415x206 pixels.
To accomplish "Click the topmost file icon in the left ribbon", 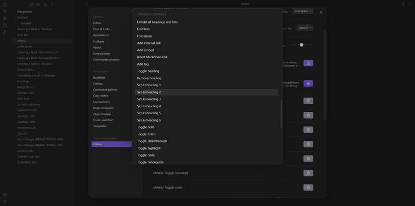I will point(5,5).
